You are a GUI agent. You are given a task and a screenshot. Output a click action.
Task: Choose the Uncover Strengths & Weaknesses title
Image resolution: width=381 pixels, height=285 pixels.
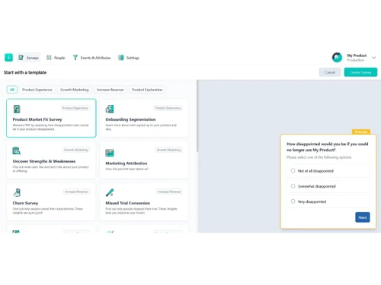coord(44,161)
